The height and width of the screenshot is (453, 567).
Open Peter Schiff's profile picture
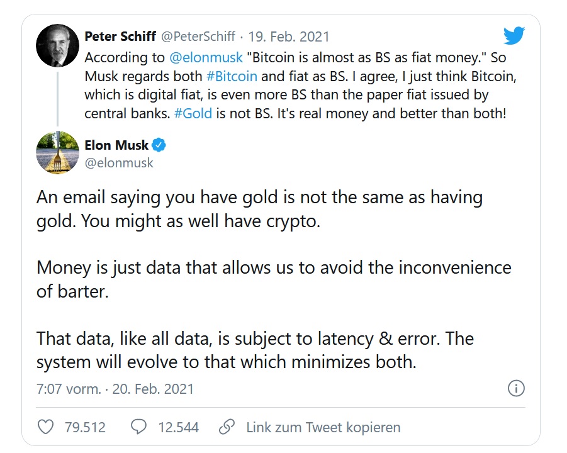pyautogui.click(x=57, y=46)
